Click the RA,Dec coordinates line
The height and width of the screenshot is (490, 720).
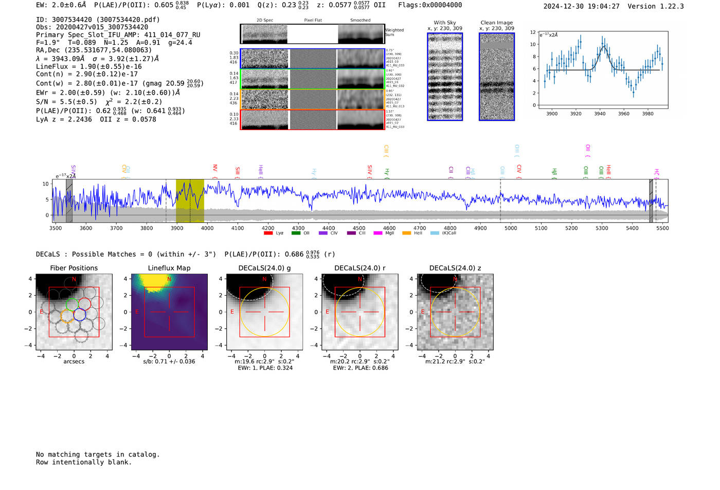tap(94, 50)
